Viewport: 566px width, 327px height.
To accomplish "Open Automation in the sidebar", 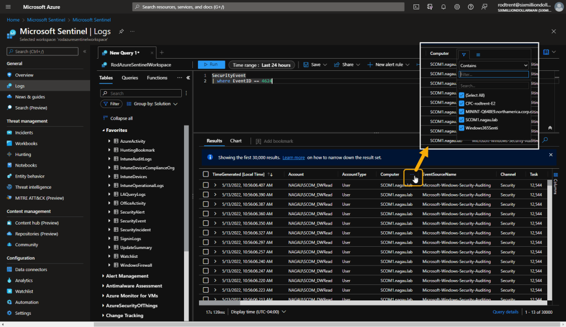I will tap(27, 302).
